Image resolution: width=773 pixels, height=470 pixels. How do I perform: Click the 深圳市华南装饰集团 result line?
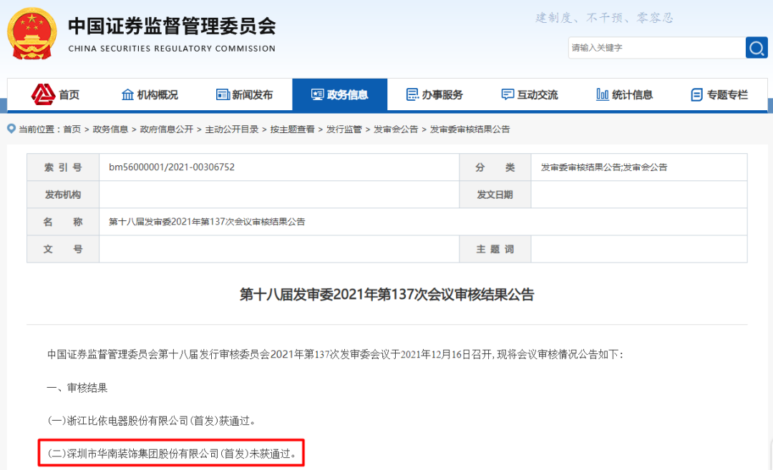[x=172, y=454]
